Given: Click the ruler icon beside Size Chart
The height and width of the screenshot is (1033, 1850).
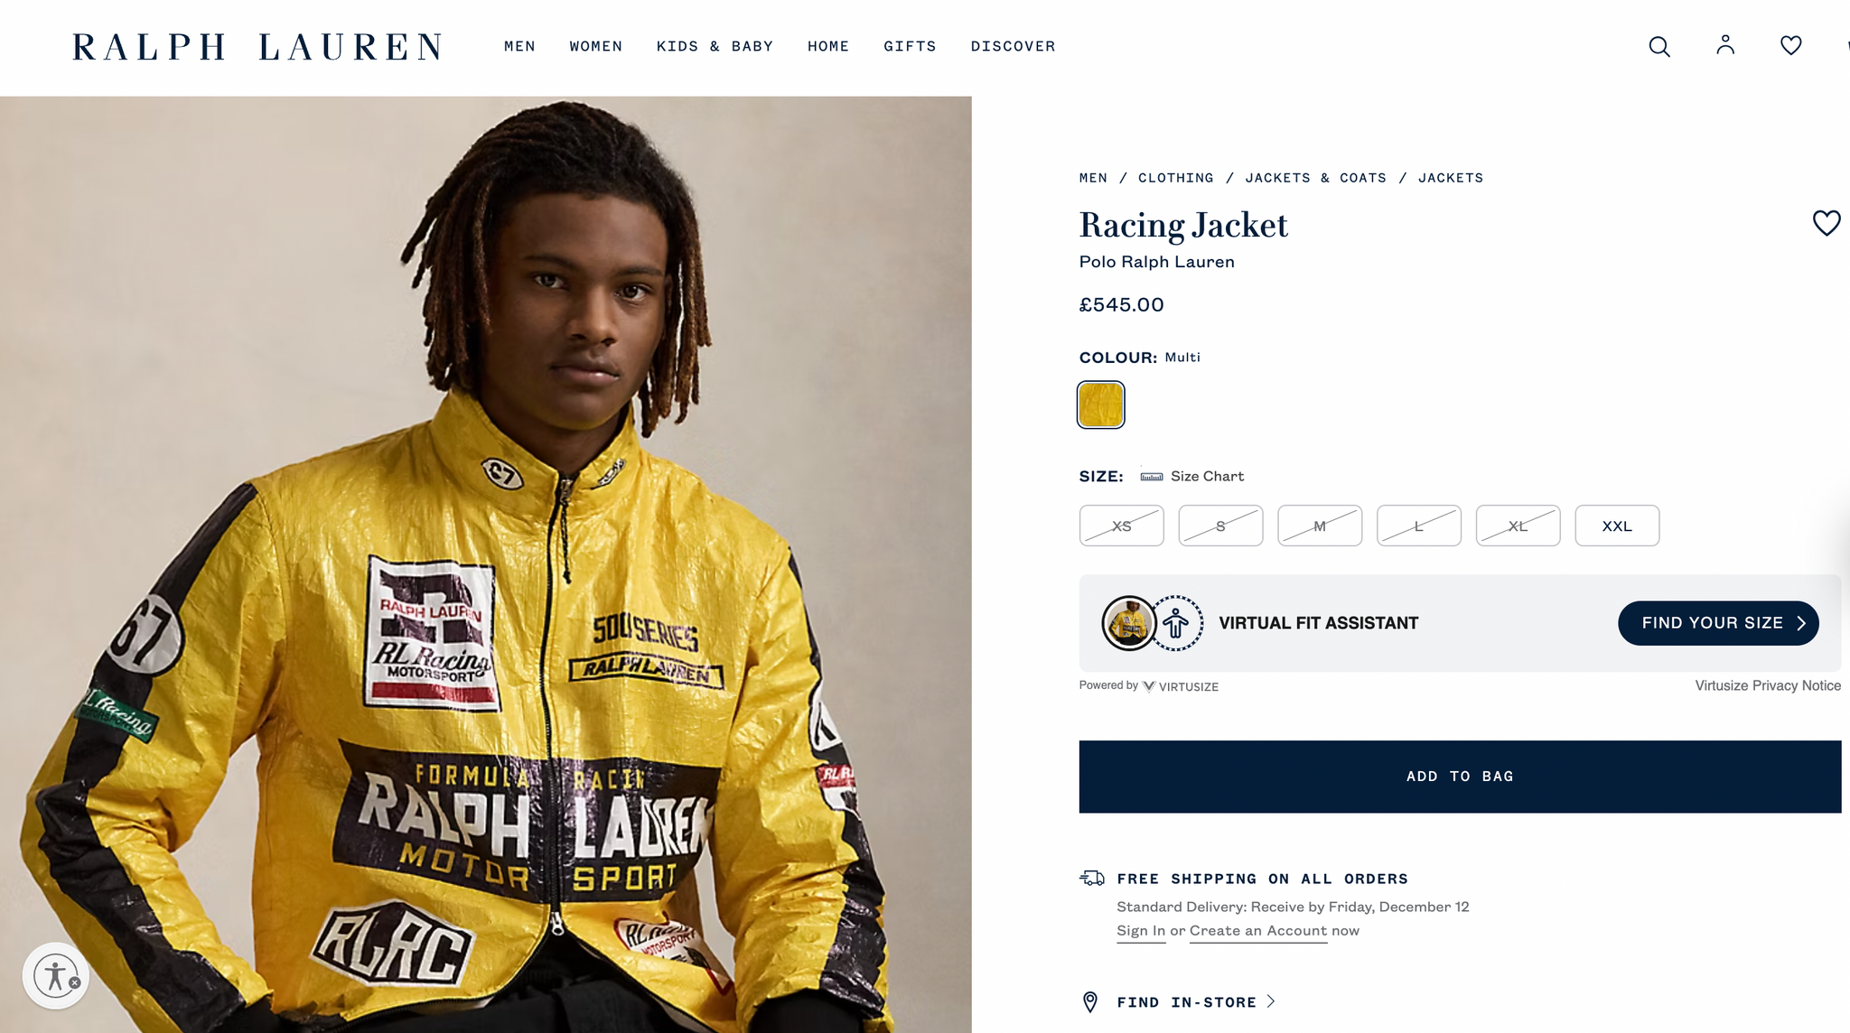Looking at the screenshot, I should click(x=1152, y=476).
